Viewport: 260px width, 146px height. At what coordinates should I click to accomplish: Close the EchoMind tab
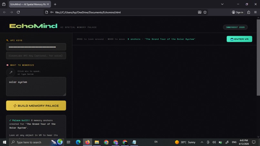pos(48,4)
